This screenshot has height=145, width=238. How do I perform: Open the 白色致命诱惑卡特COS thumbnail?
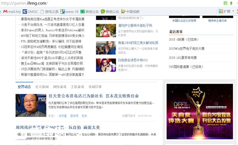pos(106,65)
